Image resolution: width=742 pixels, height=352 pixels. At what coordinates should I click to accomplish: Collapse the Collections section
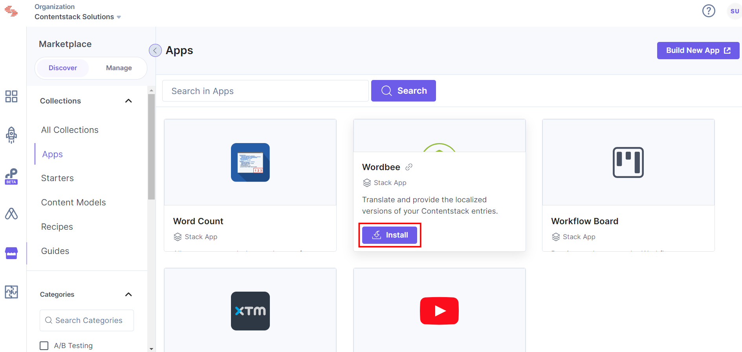[x=128, y=101]
